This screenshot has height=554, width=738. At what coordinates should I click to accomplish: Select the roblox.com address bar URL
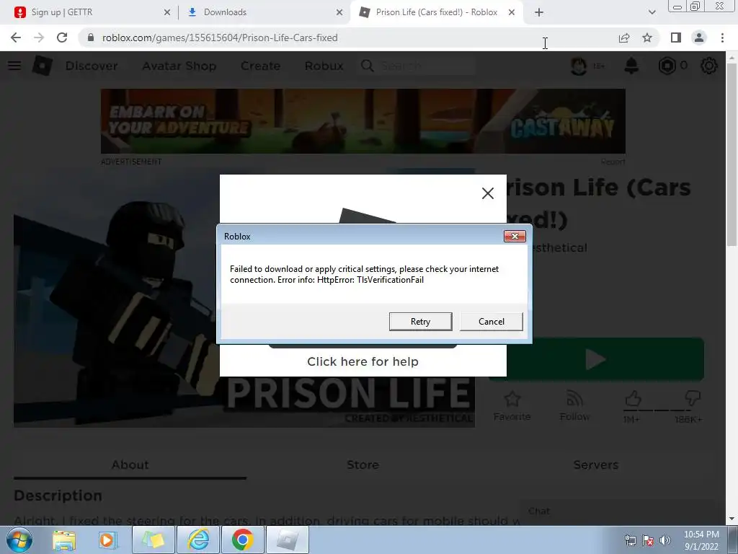[x=220, y=38]
